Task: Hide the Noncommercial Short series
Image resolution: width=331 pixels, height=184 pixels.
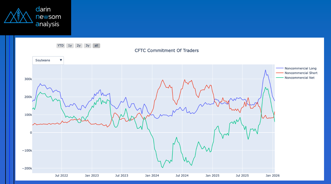Action: pos(301,73)
